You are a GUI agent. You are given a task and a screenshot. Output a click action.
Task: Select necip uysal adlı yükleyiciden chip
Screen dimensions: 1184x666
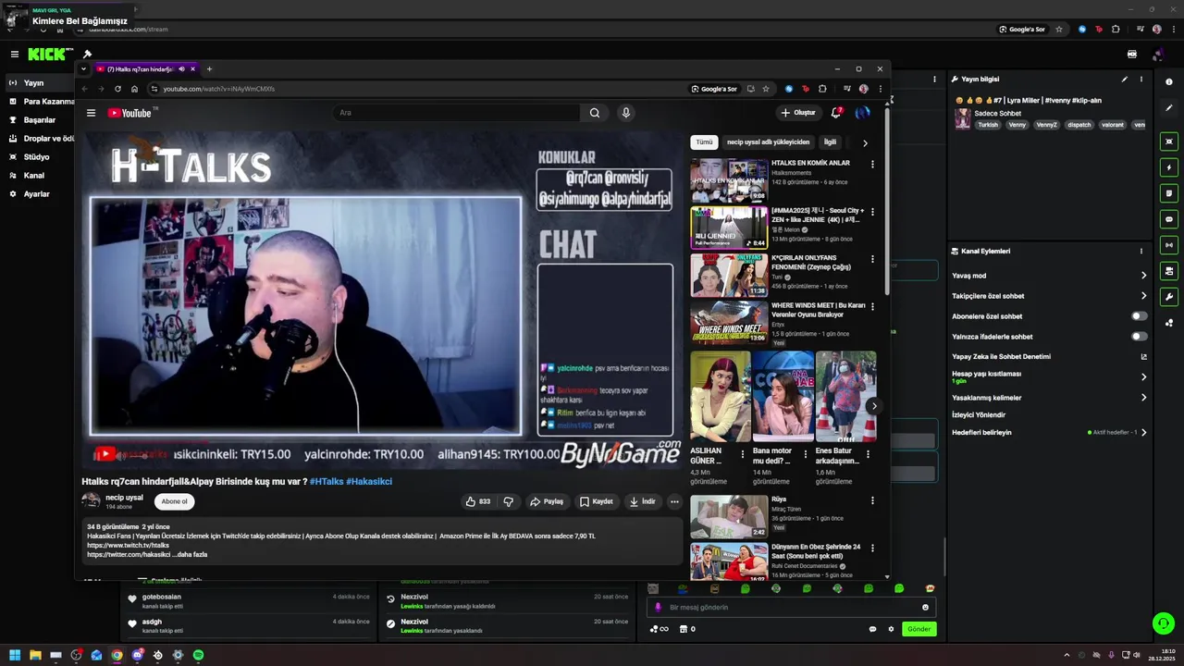pos(768,142)
